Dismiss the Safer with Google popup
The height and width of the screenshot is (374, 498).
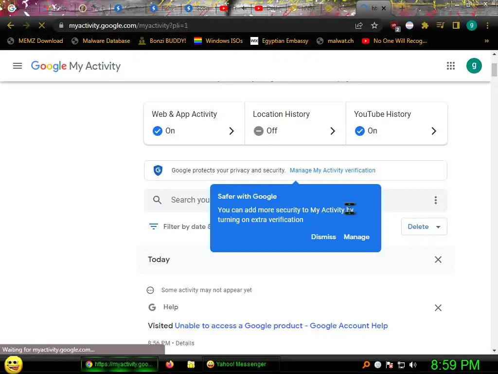coord(323,237)
